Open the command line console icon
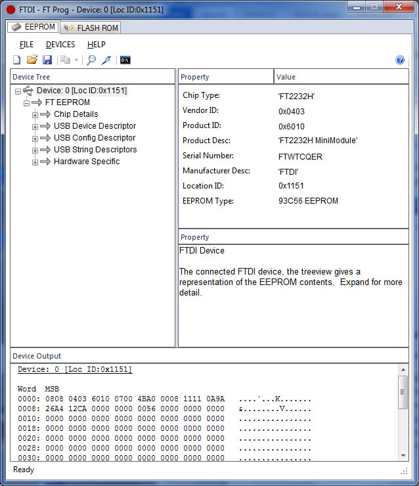This screenshot has height=486, width=419. point(125,60)
